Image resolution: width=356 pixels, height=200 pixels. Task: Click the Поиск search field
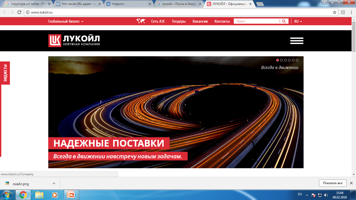[x=257, y=21]
